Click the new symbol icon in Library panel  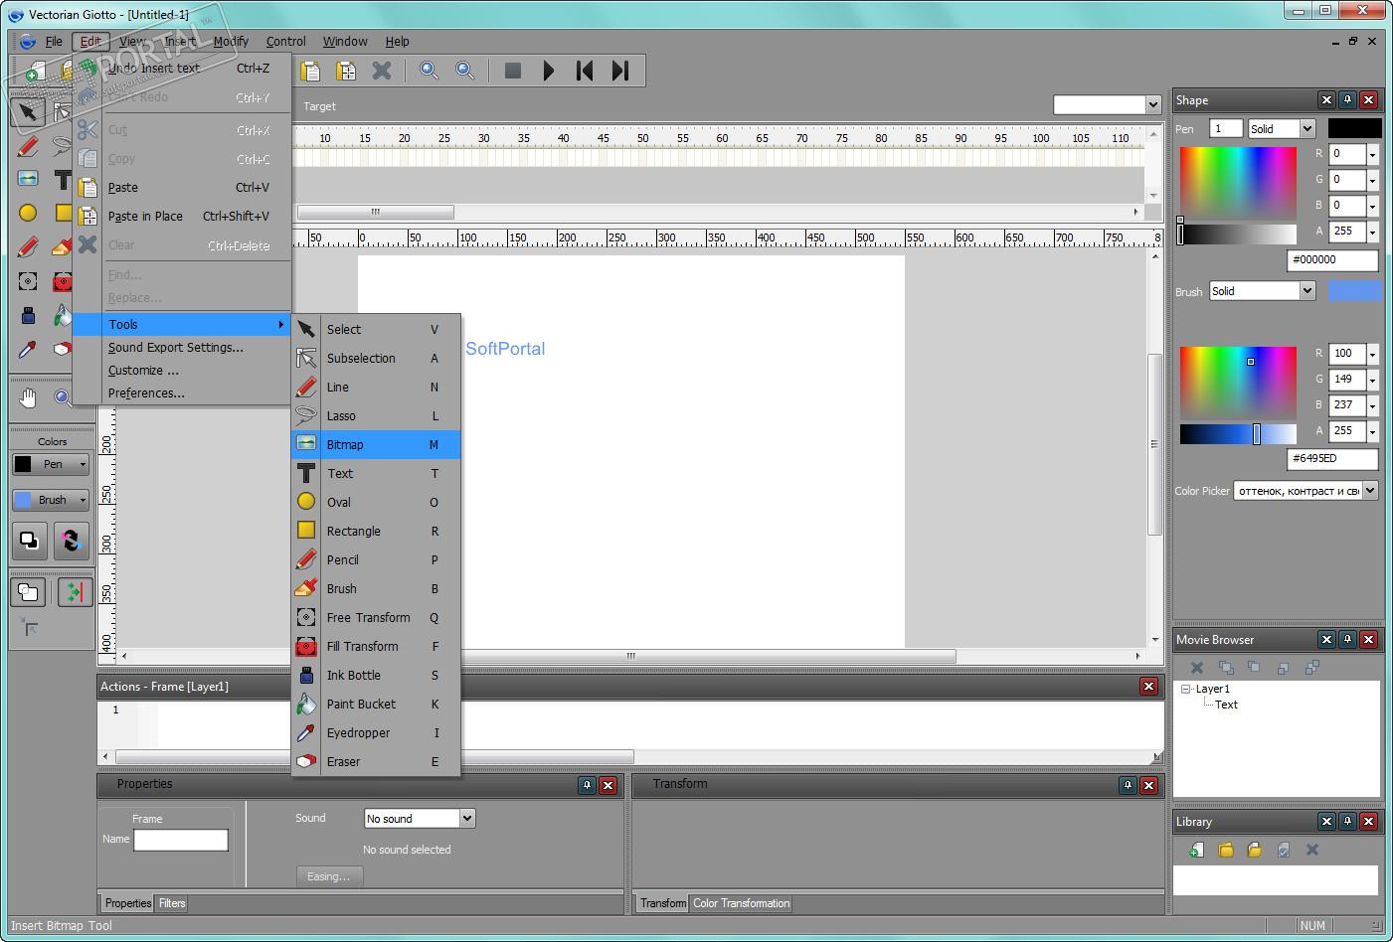coord(1197,850)
